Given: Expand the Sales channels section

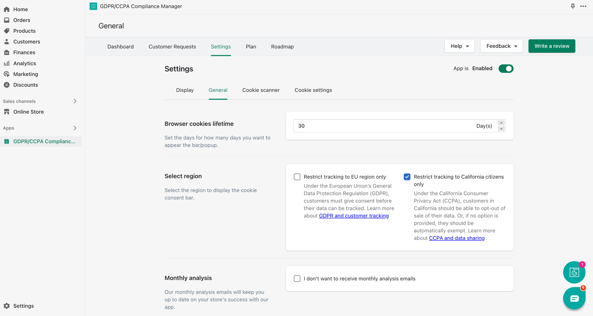Looking at the screenshot, I should tap(75, 101).
